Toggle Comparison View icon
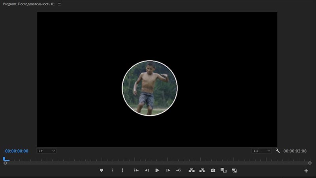The height and width of the screenshot is (178, 316). tap(223, 171)
